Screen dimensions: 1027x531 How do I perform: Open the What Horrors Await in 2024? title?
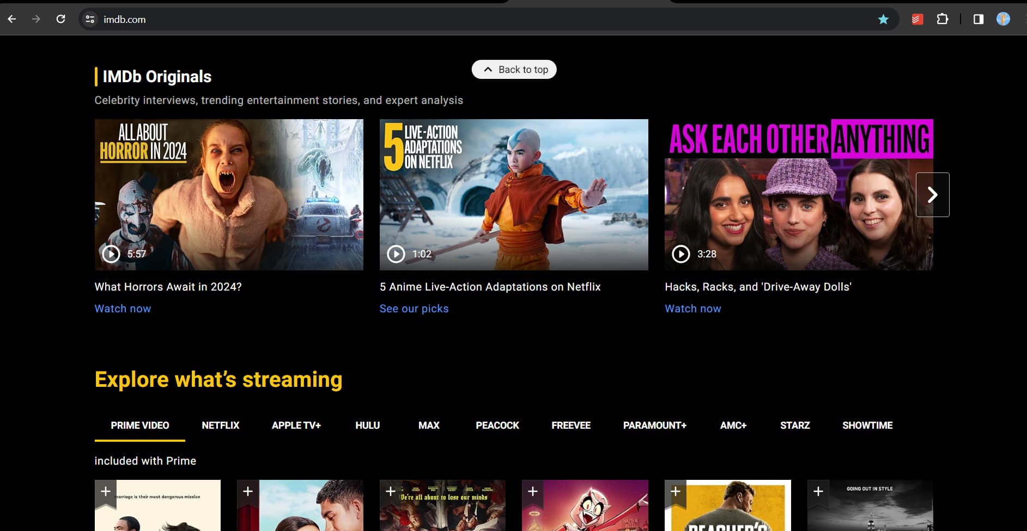(168, 287)
